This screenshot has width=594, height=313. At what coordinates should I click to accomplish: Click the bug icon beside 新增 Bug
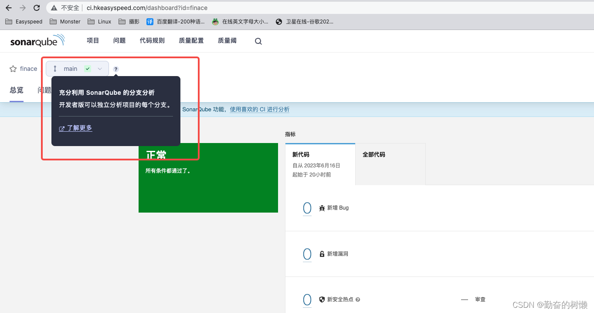(x=322, y=208)
